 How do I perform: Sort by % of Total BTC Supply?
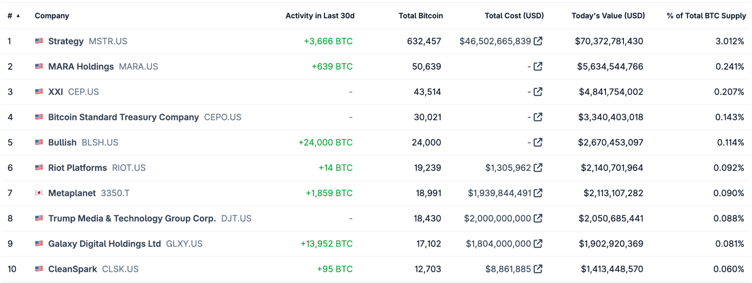(706, 16)
